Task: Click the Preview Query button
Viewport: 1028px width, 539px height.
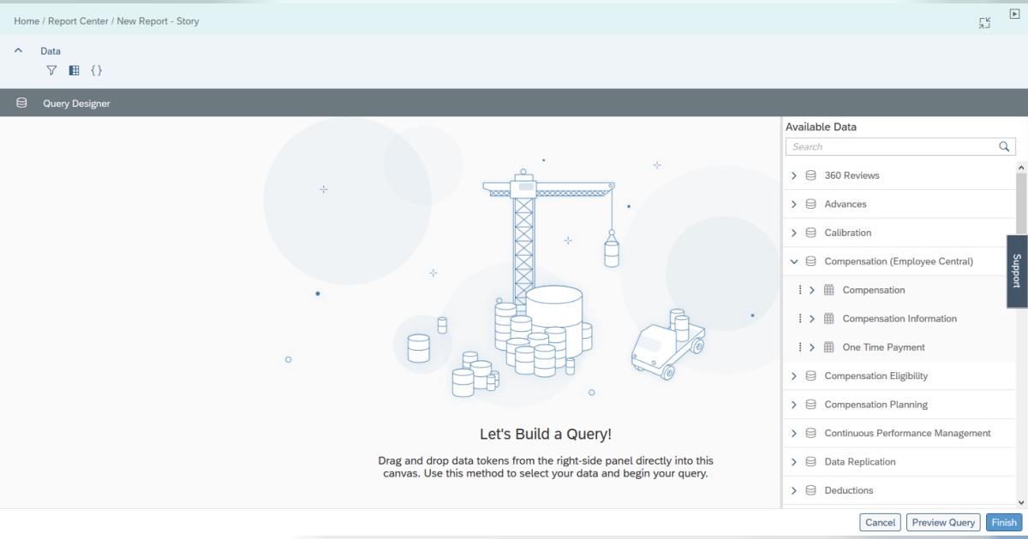Action: click(x=943, y=523)
